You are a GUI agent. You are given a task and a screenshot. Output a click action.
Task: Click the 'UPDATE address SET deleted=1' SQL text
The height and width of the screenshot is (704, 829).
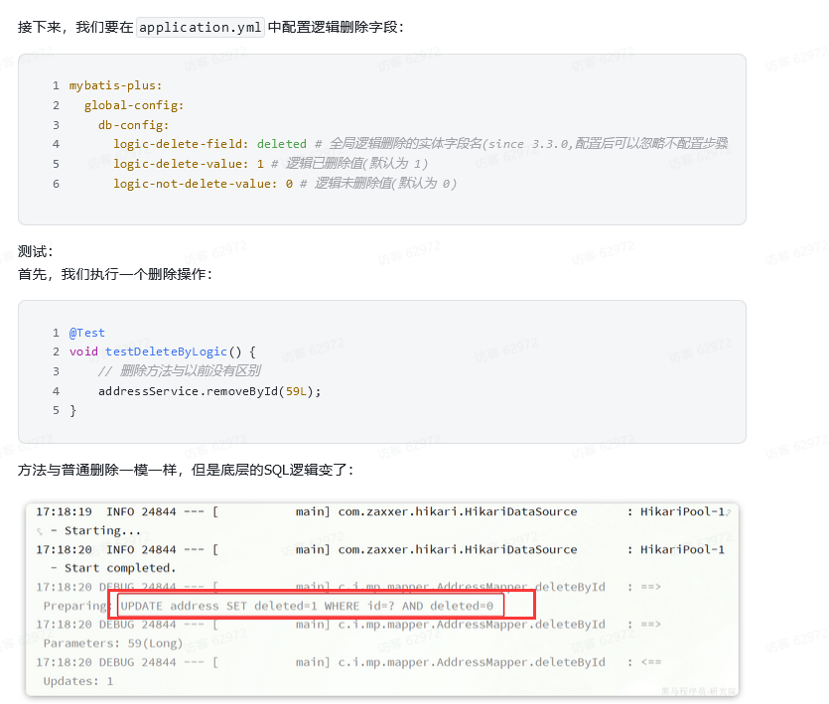pyautogui.click(x=218, y=606)
